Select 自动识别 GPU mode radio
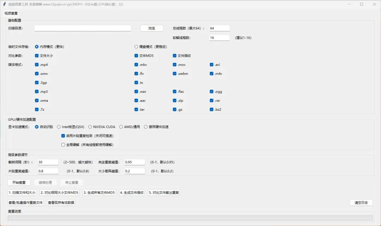This screenshot has height=226, width=381. [37, 127]
